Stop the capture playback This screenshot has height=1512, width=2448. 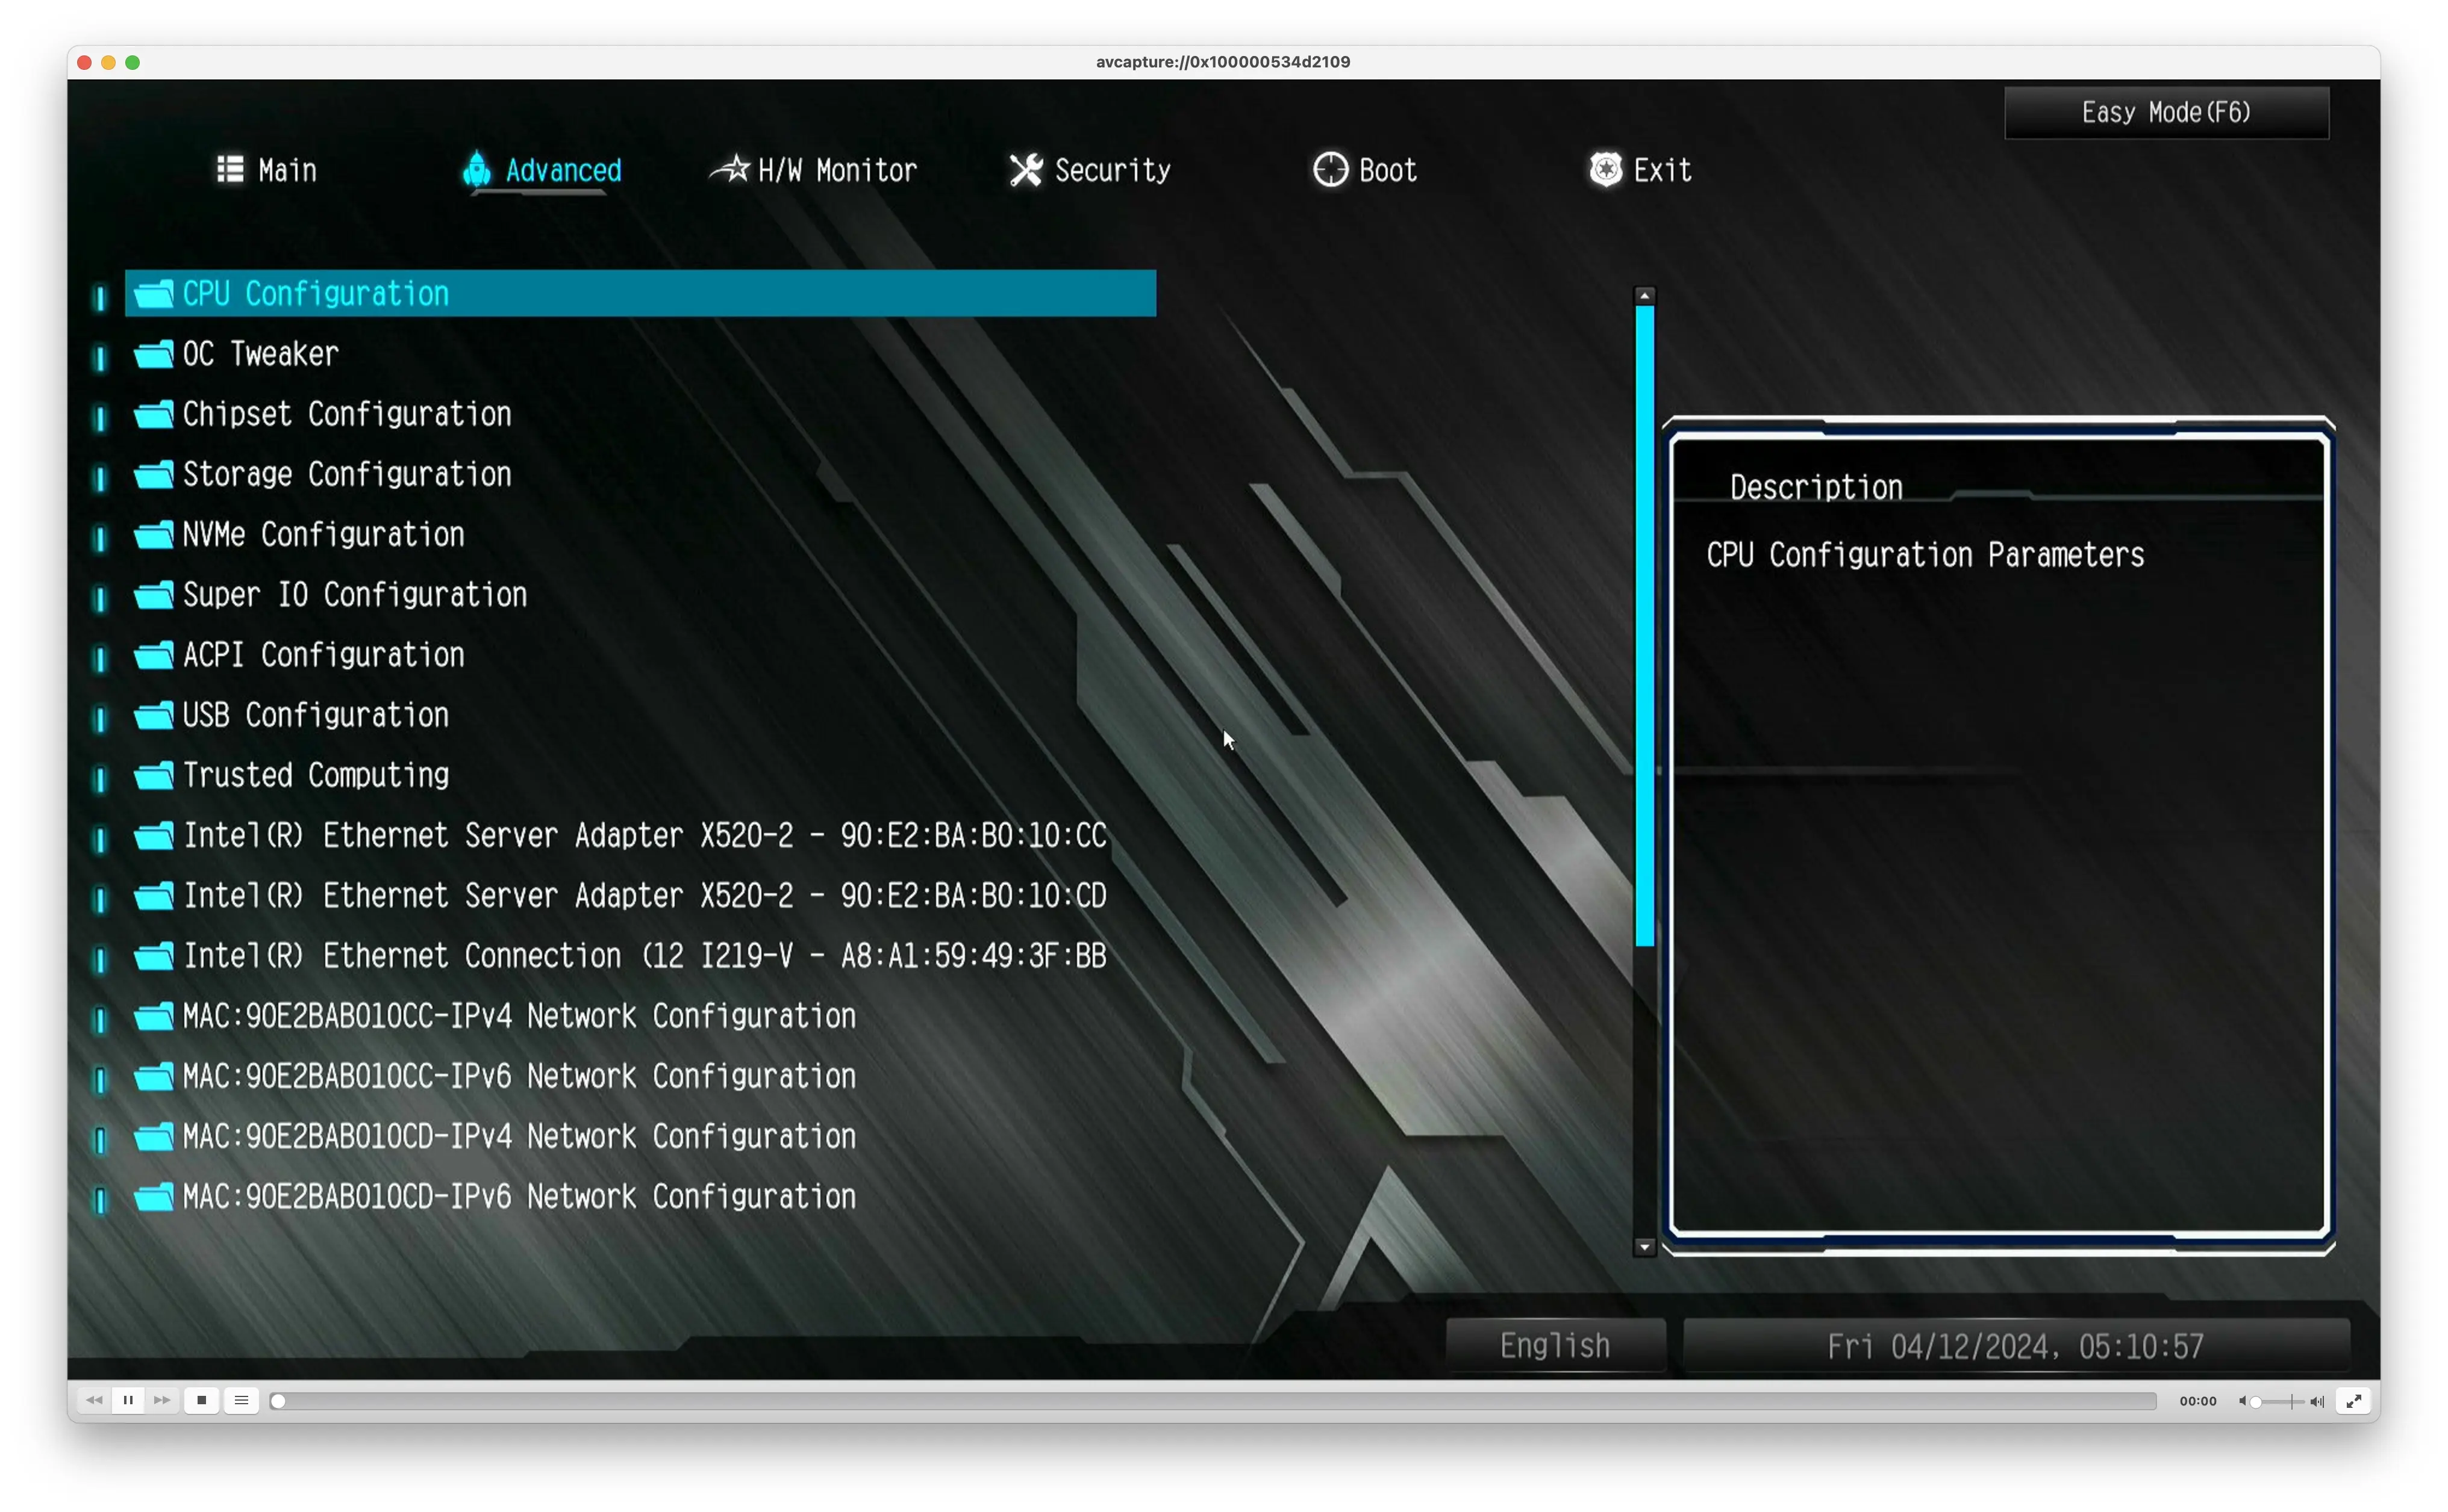pos(202,1400)
